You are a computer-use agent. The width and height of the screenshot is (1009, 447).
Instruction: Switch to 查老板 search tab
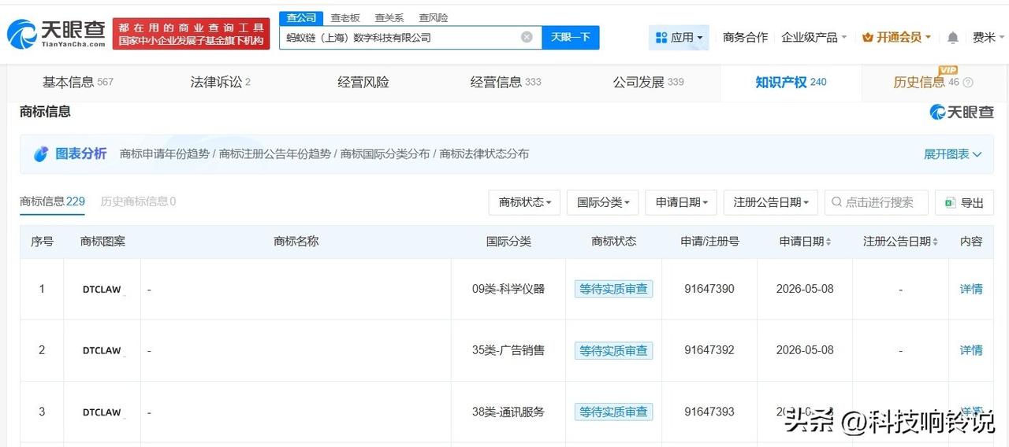(345, 17)
